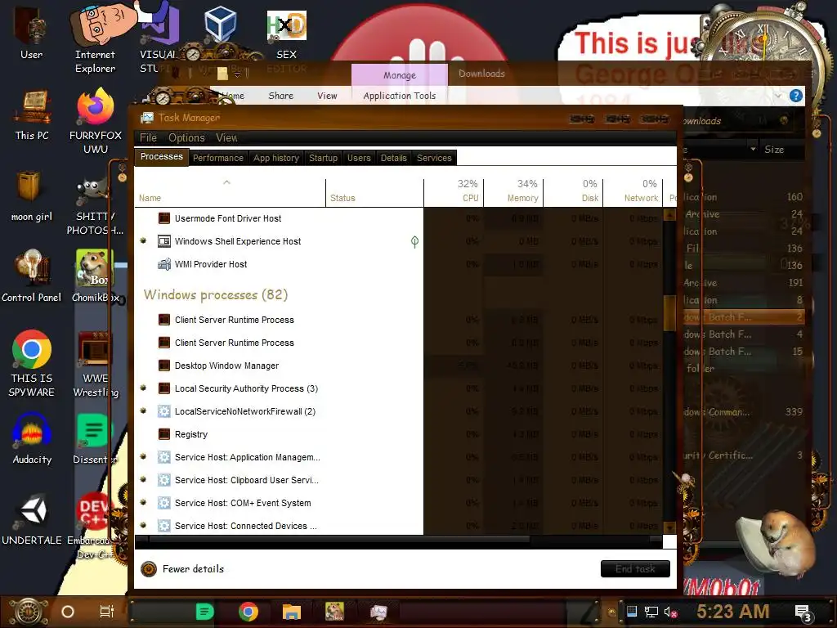Image resolution: width=837 pixels, height=628 pixels.
Task: Open the SEX EDITOR HxD desktop icon
Action: point(287,40)
